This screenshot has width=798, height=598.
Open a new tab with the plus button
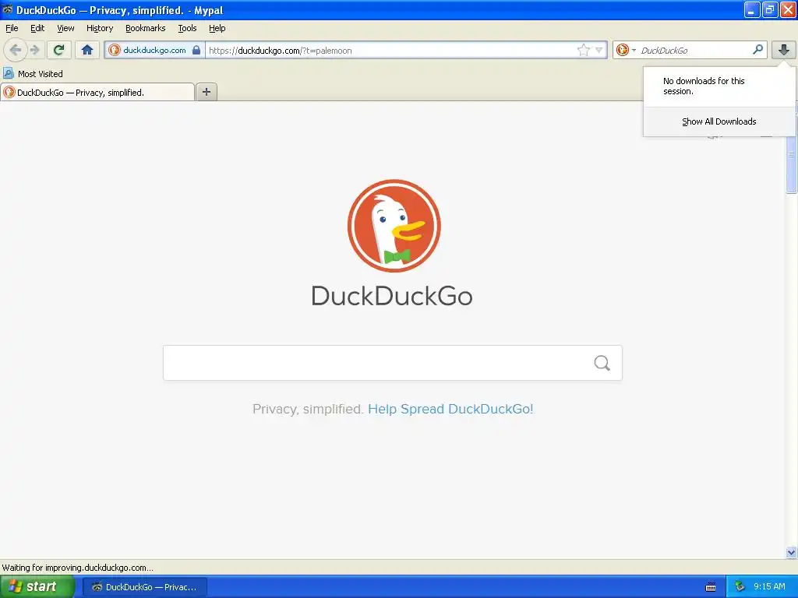206,92
